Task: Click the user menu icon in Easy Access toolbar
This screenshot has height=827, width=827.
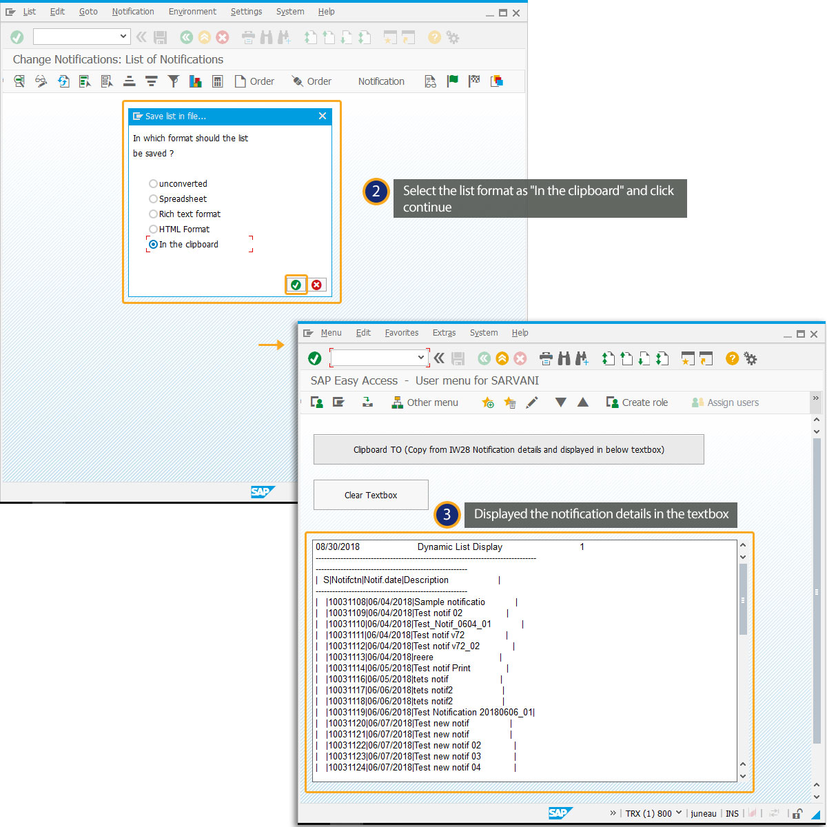Action: [x=317, y=402]
